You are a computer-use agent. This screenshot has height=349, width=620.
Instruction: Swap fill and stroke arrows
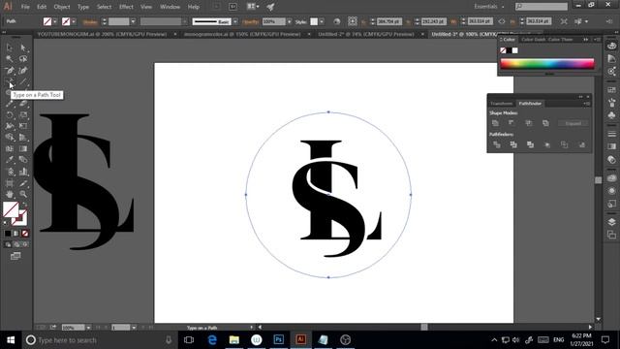[24, 205]
